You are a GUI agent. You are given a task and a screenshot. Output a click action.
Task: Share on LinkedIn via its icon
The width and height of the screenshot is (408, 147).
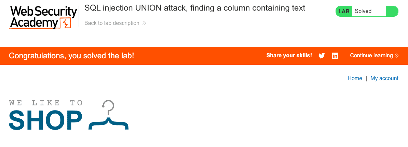point(335,56)
